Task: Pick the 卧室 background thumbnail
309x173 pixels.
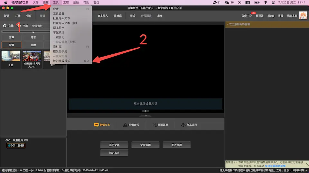Action: pos(11,59)
